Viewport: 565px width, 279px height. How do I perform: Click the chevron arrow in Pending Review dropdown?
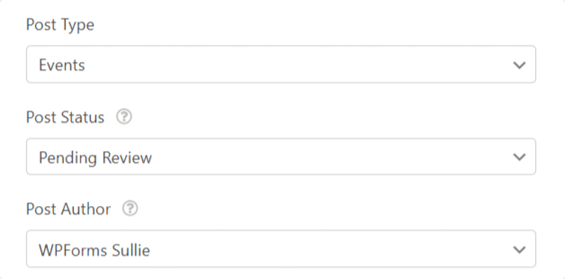[x=519, y=157]
